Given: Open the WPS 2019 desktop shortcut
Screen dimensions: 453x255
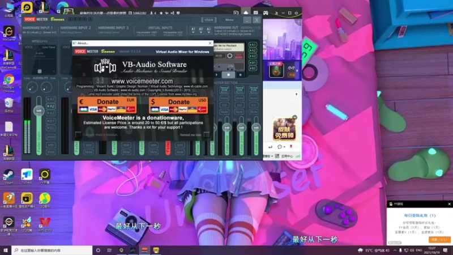Looking at the screenshot, I should point(45,224).
